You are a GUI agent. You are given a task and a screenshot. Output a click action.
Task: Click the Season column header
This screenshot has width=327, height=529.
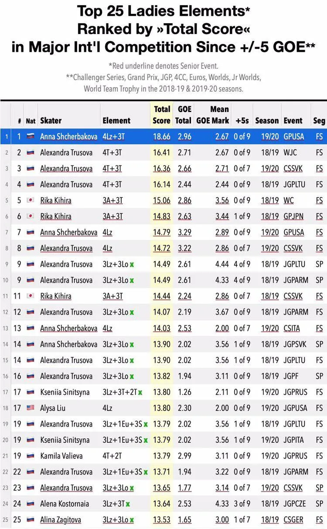(267, 121)
